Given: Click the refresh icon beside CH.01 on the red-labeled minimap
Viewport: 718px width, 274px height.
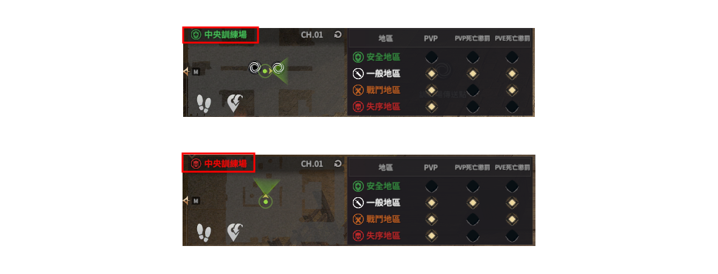Looking at the screenshot, I should point(338,164).
